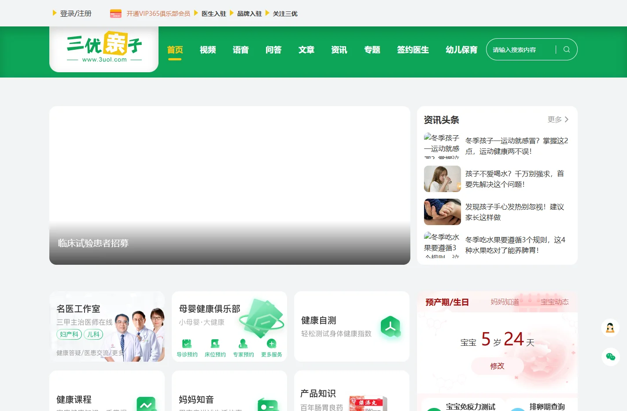Open 开通VIP365俱乐部会员 link
This screenshot has width=627, height=411.
coord(159,14)
